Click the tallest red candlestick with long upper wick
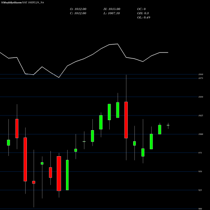This screenshot has height=210, width=210. pos(126,120)
